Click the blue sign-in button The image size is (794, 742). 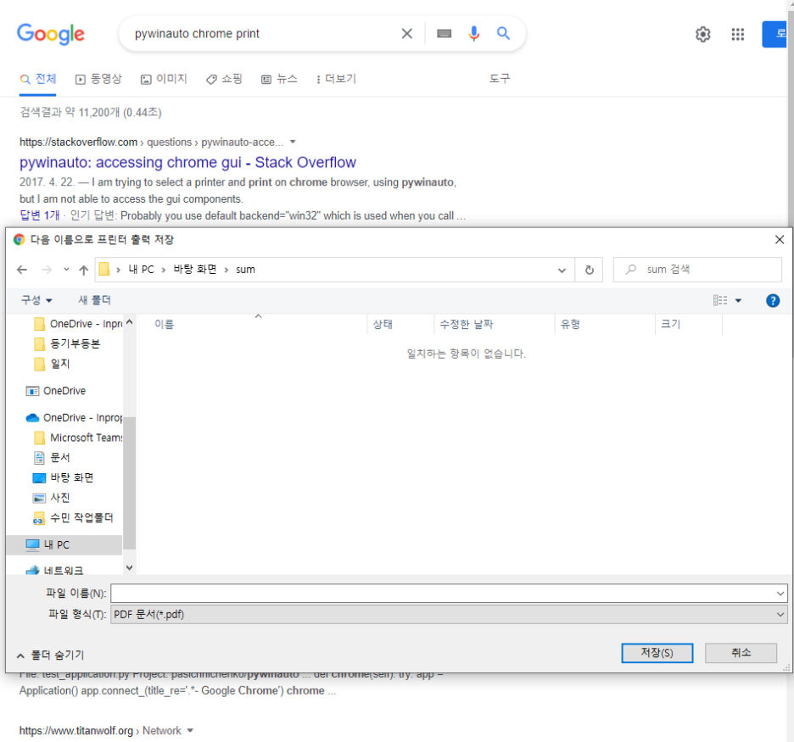[x=774, y=35]
